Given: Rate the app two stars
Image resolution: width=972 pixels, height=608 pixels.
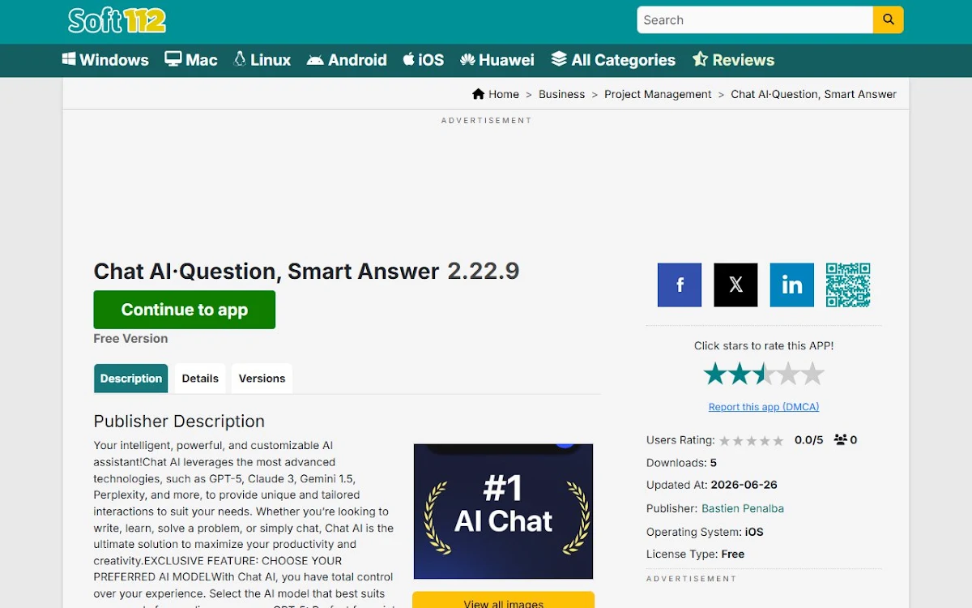Looking at the screenshot, I should (x=740, y=374).
